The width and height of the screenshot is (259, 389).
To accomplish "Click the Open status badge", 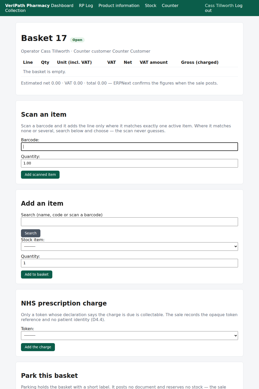I will (x=77, y=40).
